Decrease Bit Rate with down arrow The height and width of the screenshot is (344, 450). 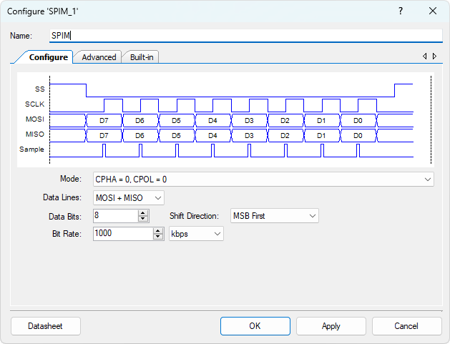click(157, 237)
